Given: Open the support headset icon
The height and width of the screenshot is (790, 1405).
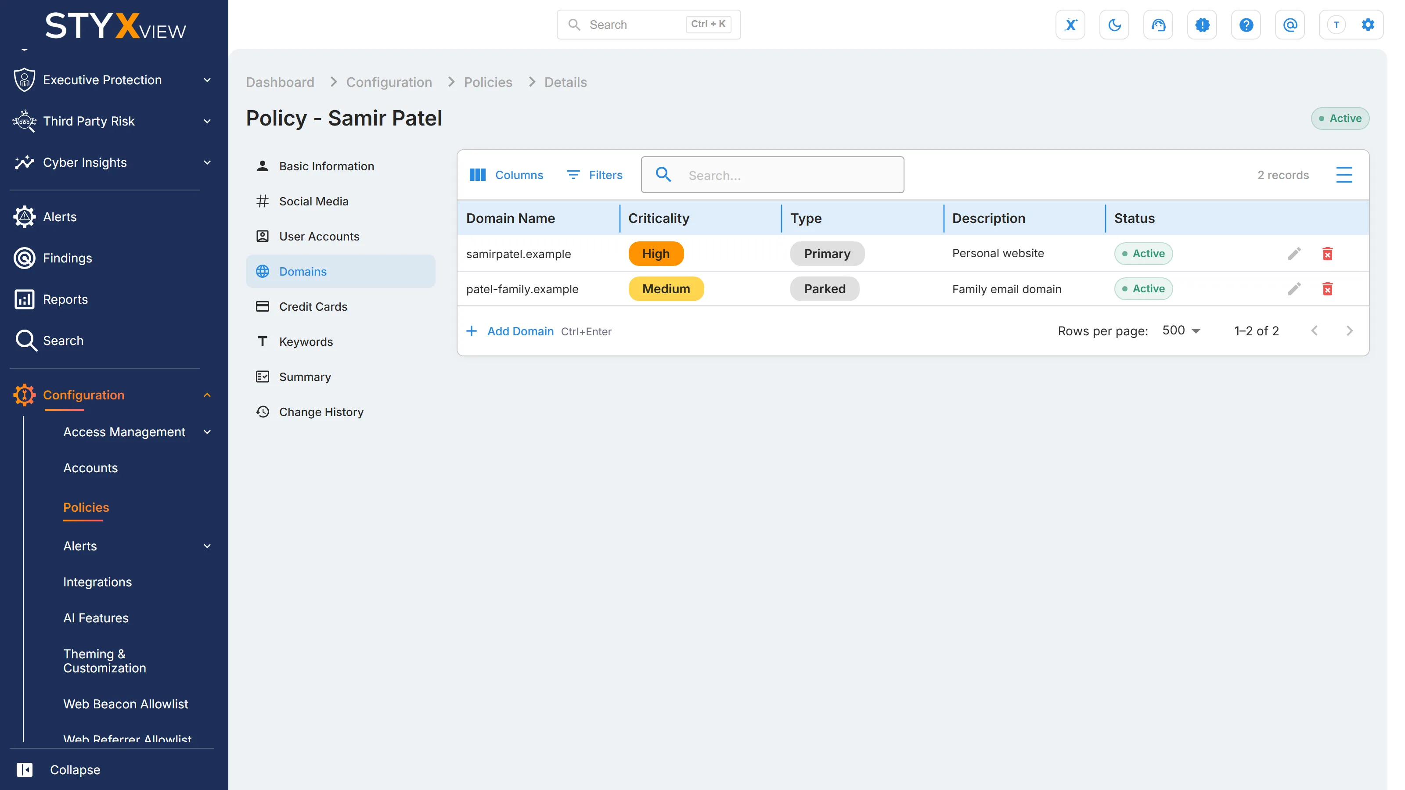Looking at the screenshot, I should tap(1158, 25).
